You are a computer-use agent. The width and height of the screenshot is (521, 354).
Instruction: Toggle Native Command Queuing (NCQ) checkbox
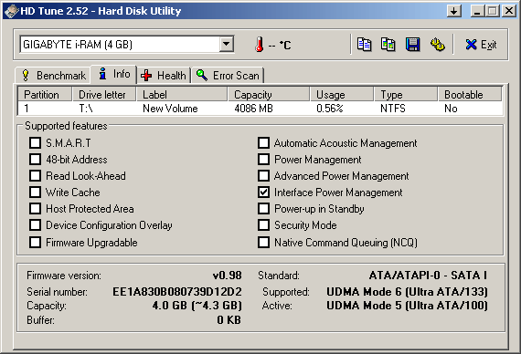point(263,242)
